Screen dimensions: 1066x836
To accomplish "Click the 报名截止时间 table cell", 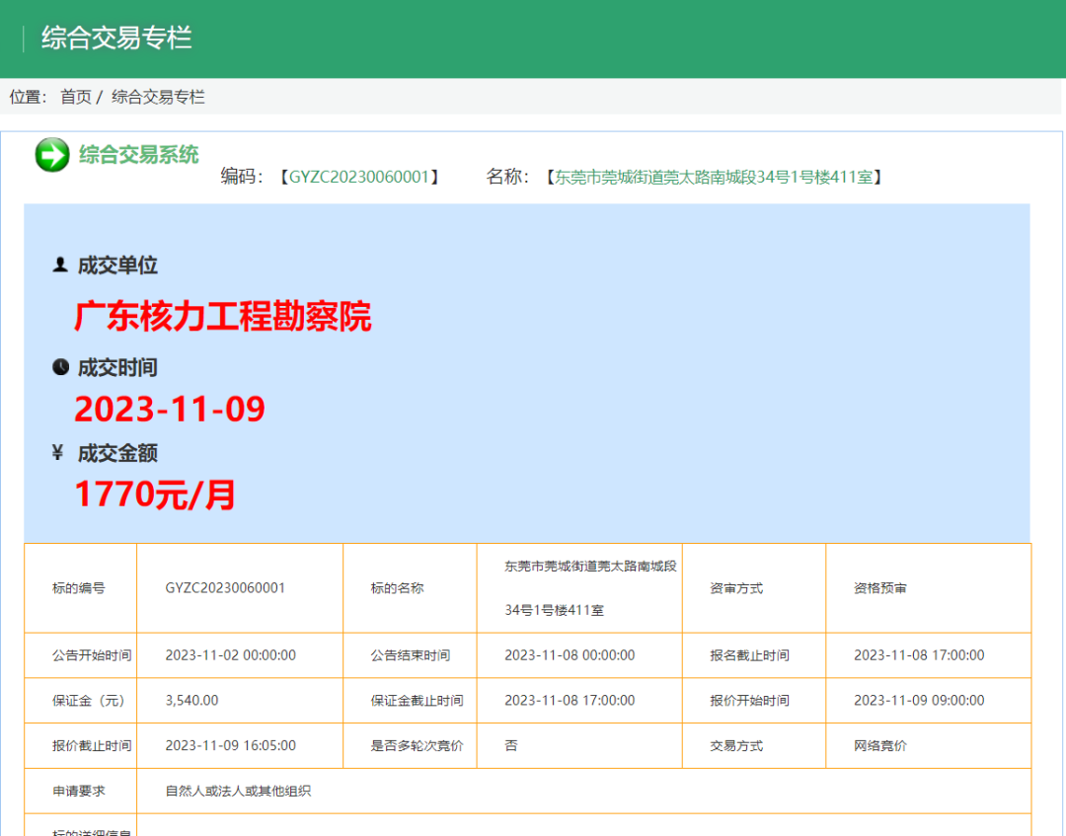I will 754,655.
